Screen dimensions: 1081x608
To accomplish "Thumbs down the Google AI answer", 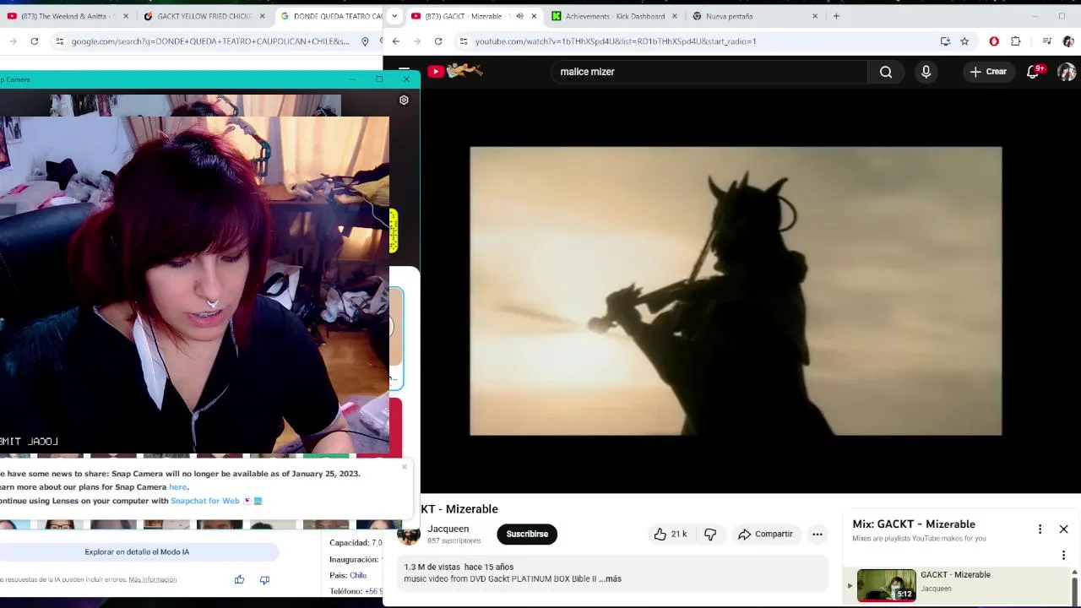I will point(264,579).
